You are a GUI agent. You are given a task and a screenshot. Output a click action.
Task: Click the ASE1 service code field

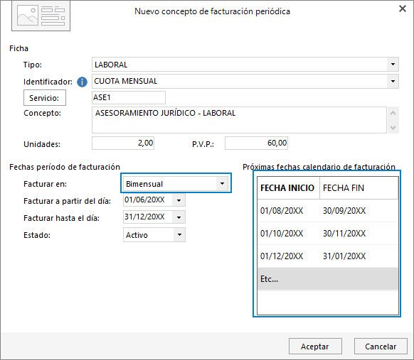tap(129, 97)
